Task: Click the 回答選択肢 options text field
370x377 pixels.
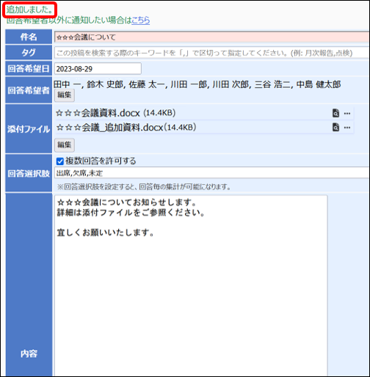Action: [x=212, y=173]
